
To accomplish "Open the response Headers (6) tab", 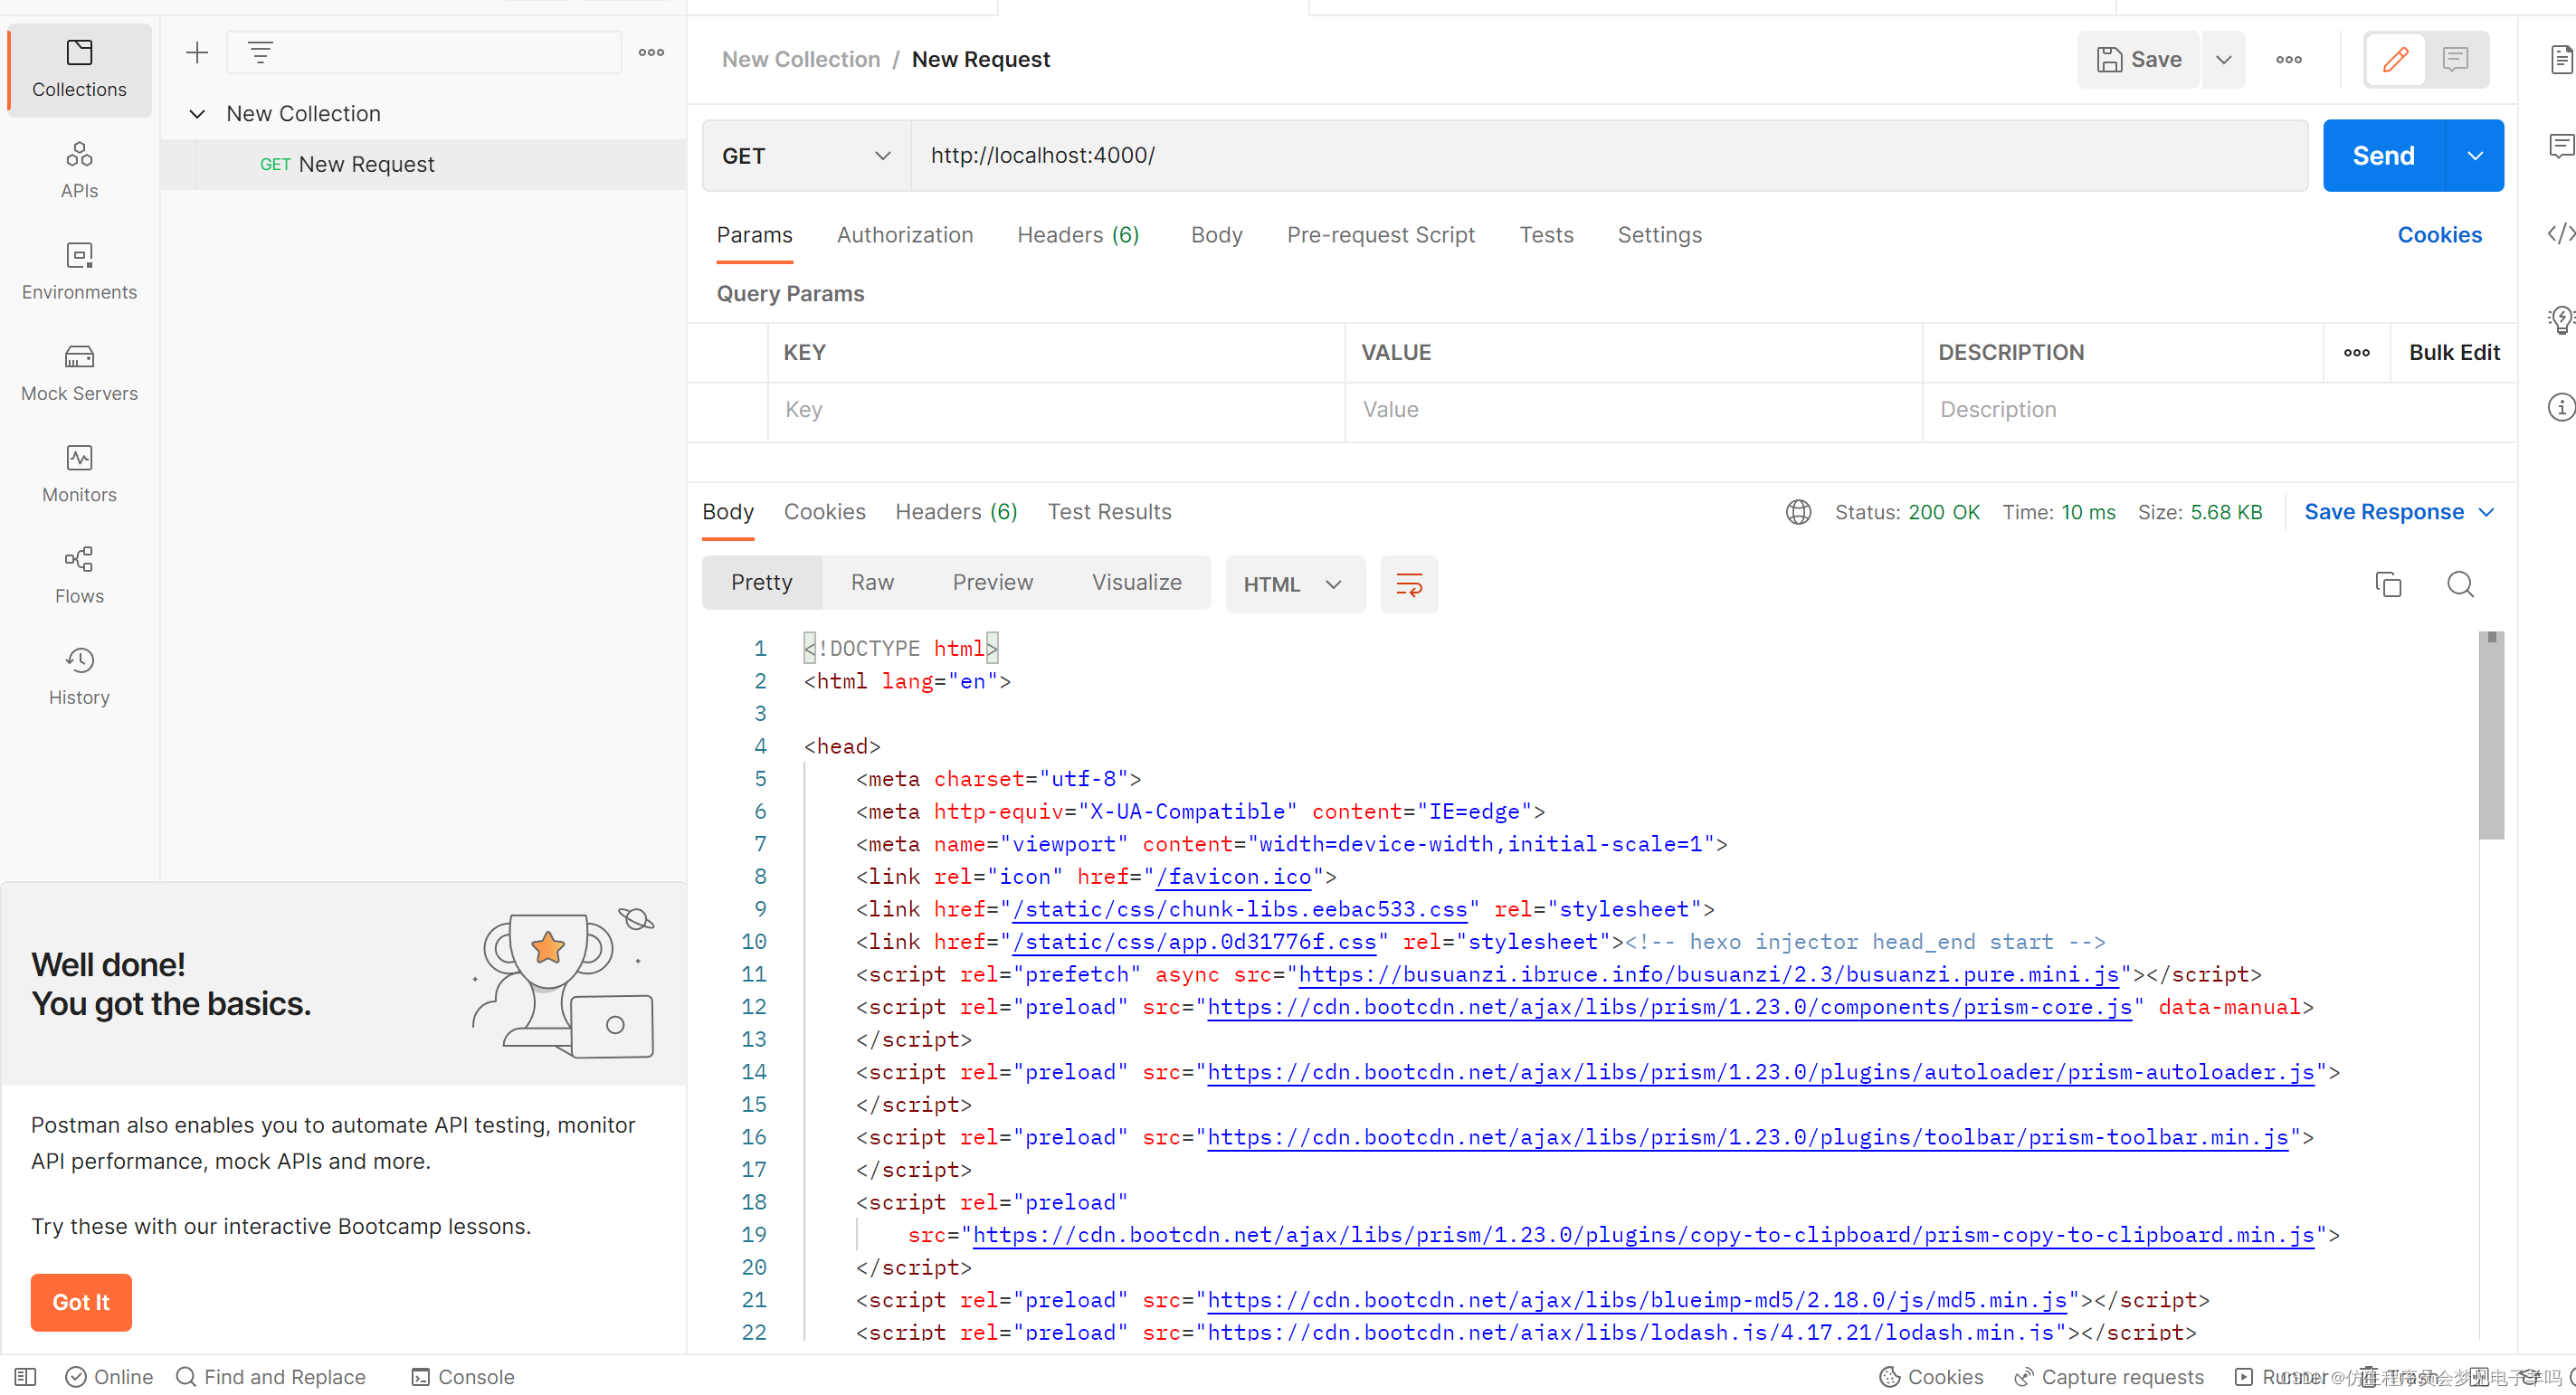I will 956,512.
